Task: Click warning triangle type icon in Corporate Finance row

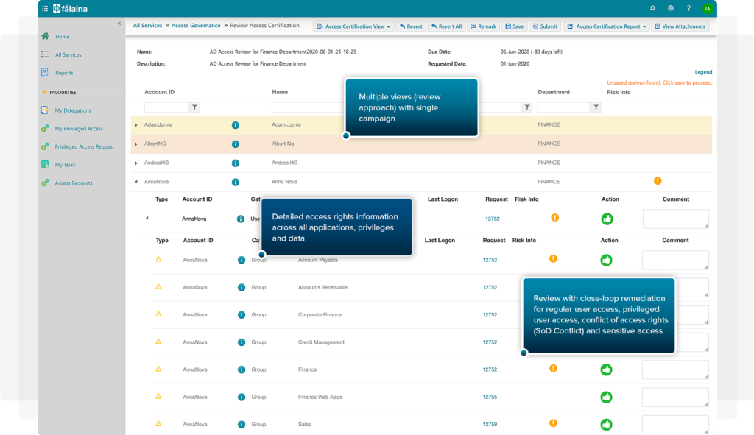Action: pos(158,314)
